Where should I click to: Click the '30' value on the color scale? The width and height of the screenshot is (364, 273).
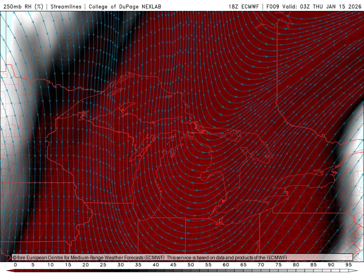tap(121, 265)
